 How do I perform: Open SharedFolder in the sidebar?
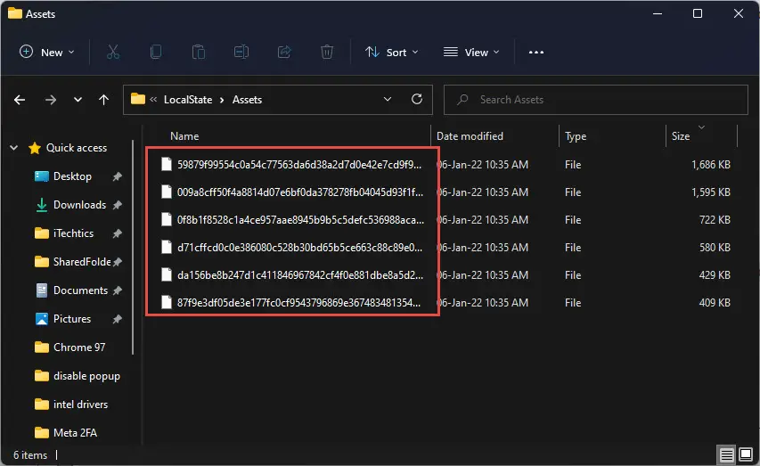[82, 262]
